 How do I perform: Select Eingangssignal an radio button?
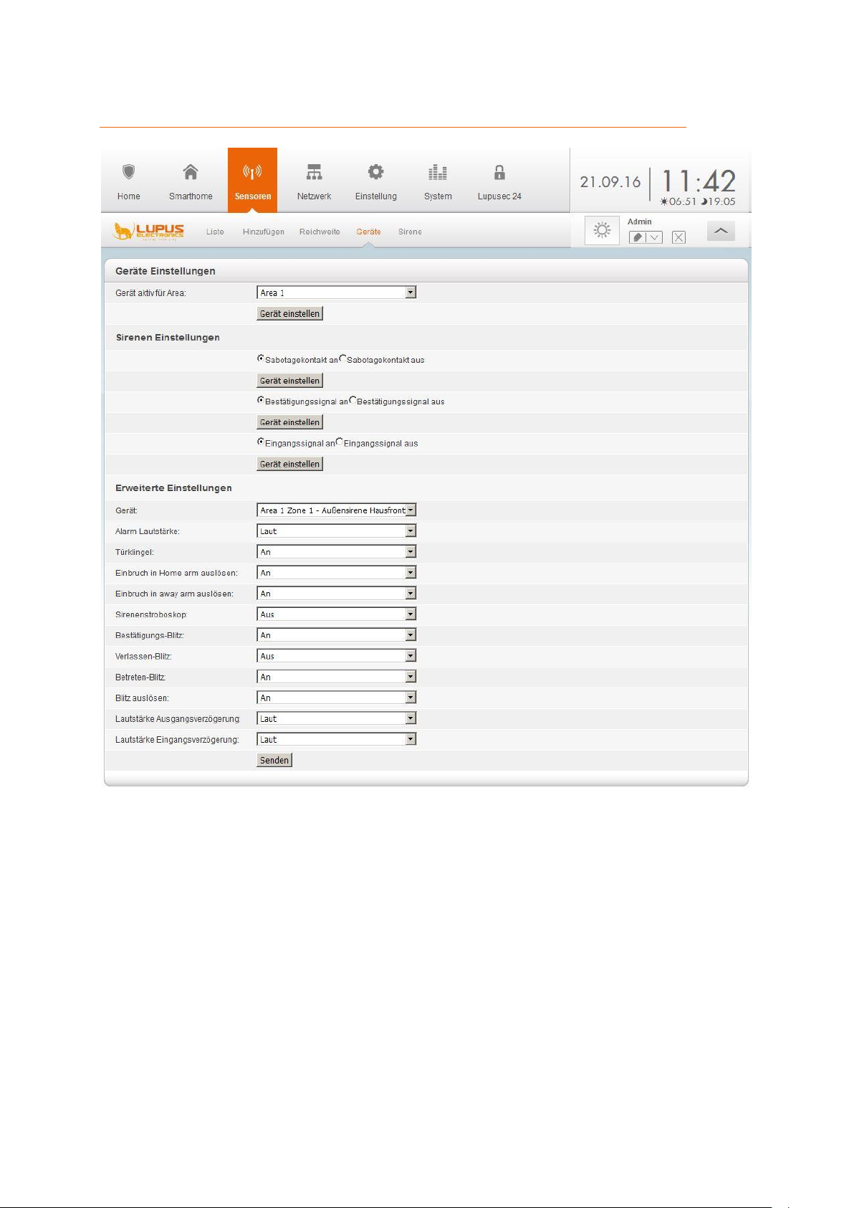pyautogui.click(x=261, y=442)
